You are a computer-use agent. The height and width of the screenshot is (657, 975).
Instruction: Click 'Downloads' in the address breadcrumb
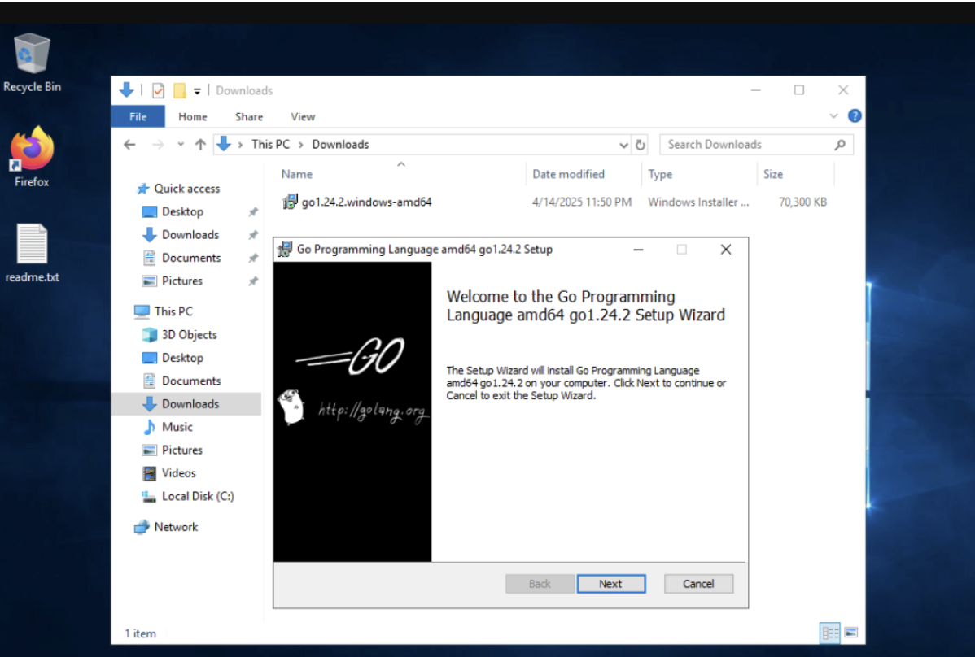click(x=340, y=144)
